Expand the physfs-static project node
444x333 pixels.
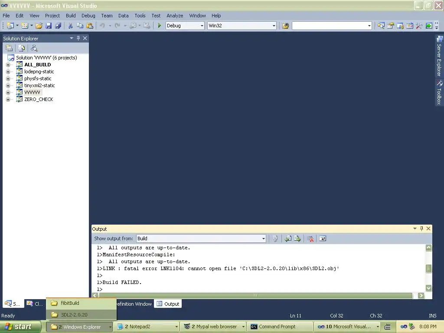click(8, 79)
